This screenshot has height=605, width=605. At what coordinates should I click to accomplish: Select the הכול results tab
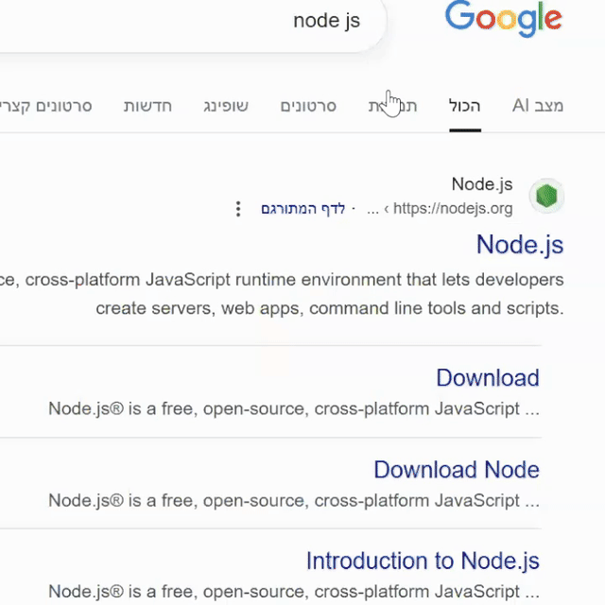(x=464, y=106)
